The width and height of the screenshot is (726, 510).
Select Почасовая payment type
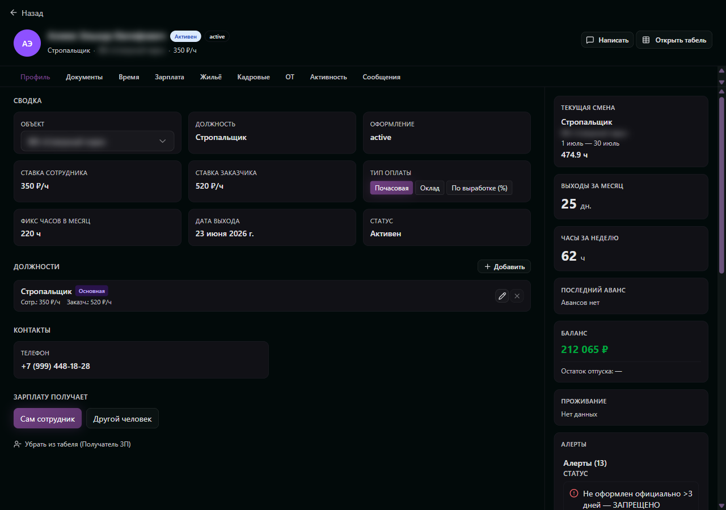pos(391,188)
